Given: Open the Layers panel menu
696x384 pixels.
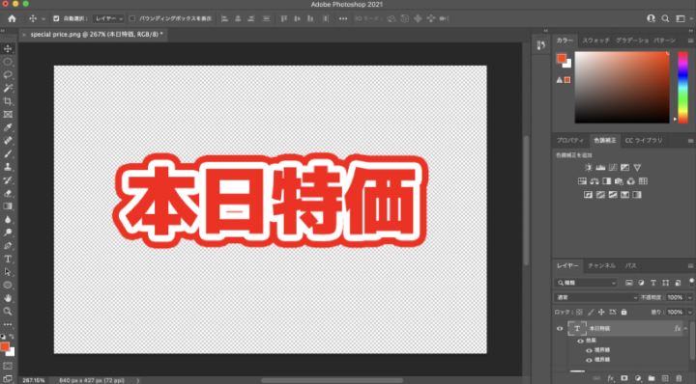Looking at the screenshot, I should 690,265.
